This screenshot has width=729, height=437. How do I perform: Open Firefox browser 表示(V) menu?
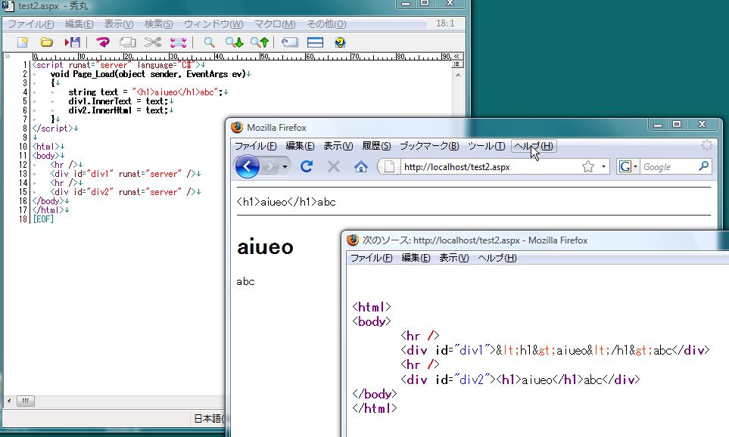pos(338,146)
